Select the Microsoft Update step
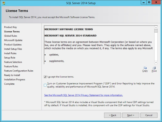This screenshot has width=162, height=122. point(13,40)
